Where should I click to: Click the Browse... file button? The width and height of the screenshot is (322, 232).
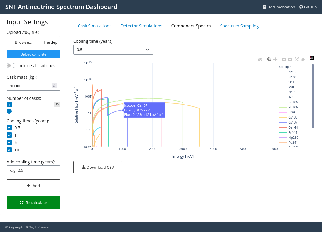(24, 42)
